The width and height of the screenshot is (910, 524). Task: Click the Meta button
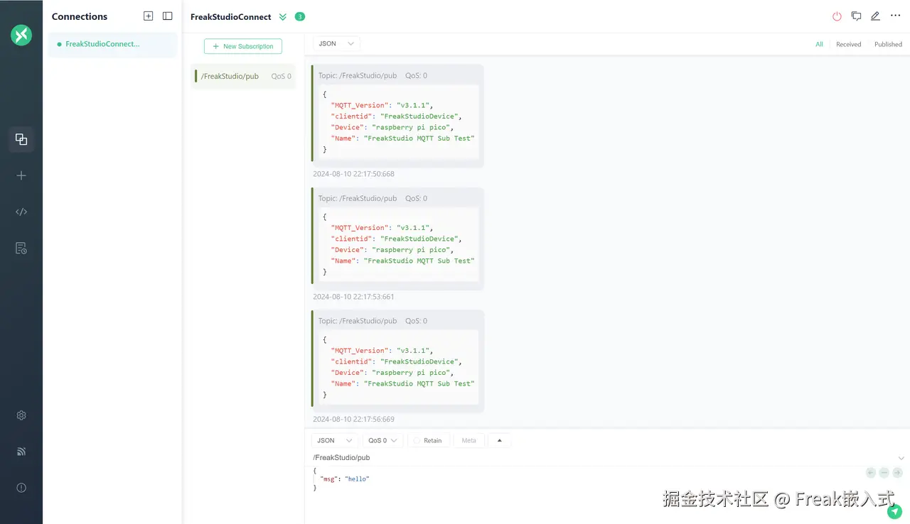[469, 440]
